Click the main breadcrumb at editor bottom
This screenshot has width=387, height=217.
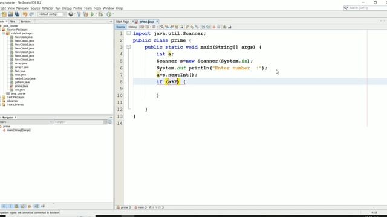click(140, 207)
